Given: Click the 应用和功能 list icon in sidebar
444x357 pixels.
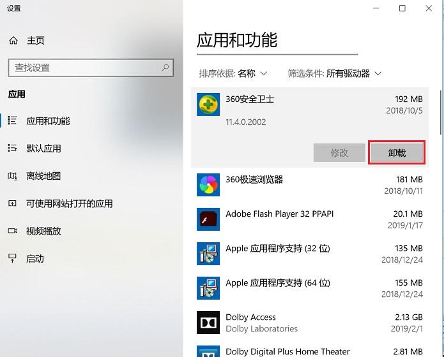Looking at the screenshot, I should pos(13,120).
